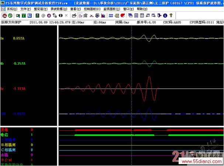Click the black circular arrows refresh icon

coord(61,16)
